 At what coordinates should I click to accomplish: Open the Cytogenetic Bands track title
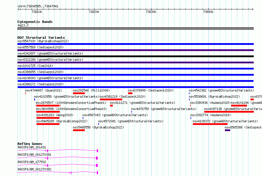pyautogui.click(x=35, y=22)
